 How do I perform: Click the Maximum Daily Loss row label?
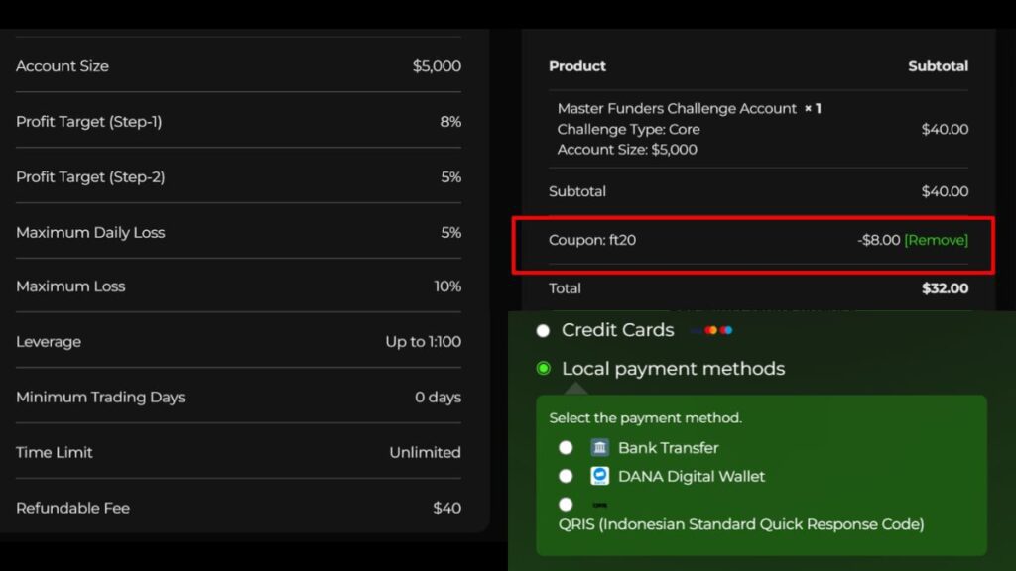pyautogui.click(x=90, y=233)
